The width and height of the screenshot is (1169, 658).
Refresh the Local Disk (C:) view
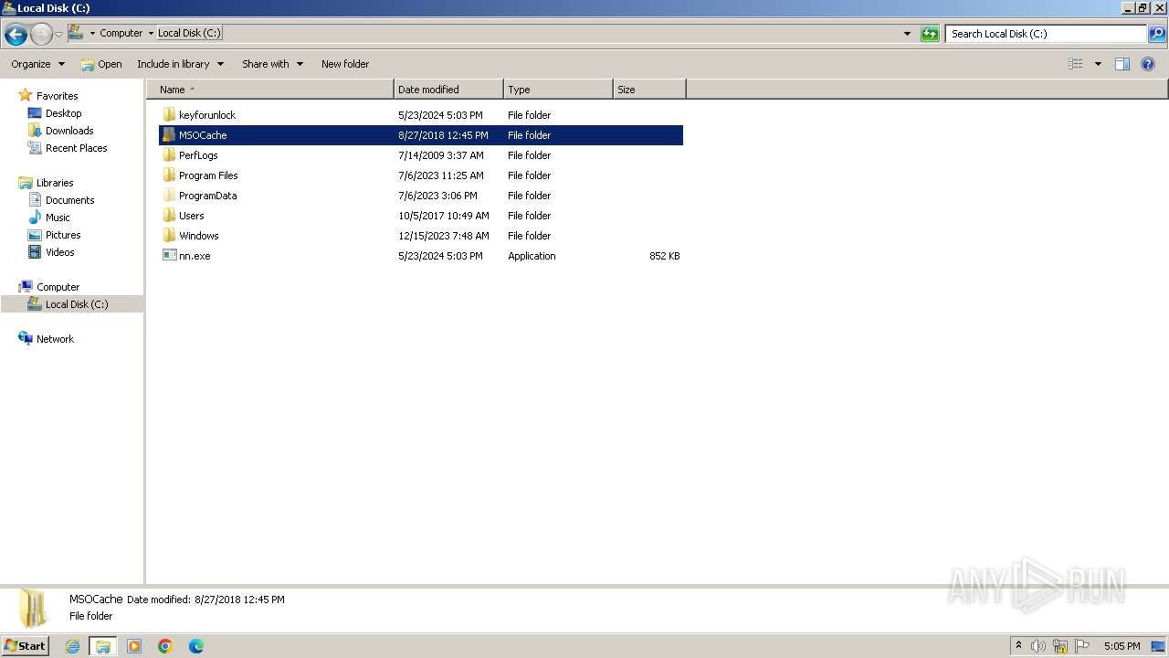(930, 34)
